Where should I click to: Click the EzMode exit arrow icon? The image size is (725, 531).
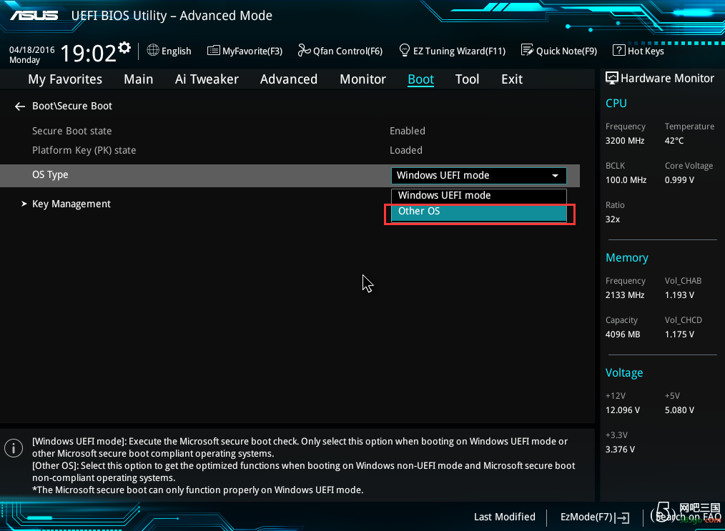[623, 517]
